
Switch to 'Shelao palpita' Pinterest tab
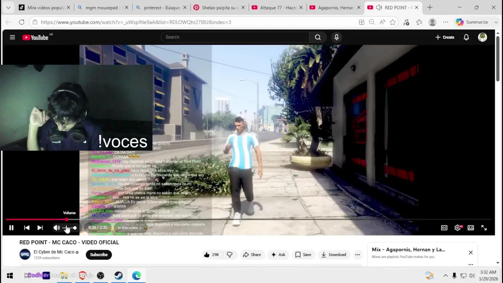tap(219, 7)
